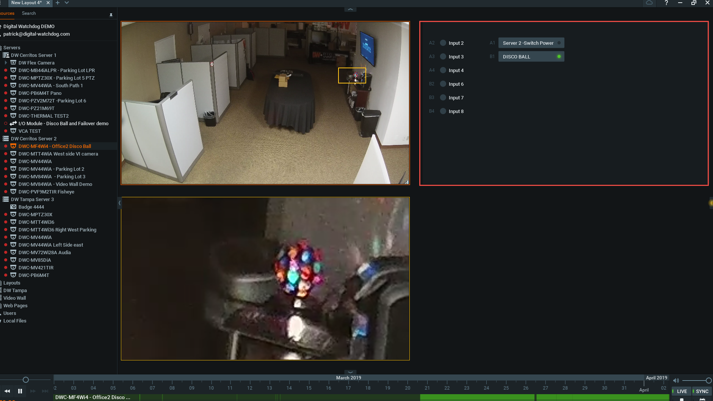Image resolution: width=713 pixels, height=401 pixels.
Task: Collapse the left resources panel with side arrow
Action: [x=119, y=203]
